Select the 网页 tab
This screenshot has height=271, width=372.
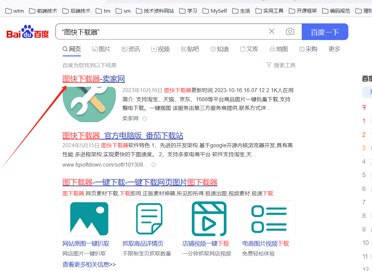point(72,49)
